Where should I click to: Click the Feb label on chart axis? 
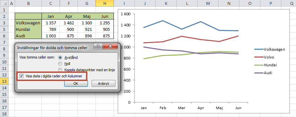click(x=163, y=108)
